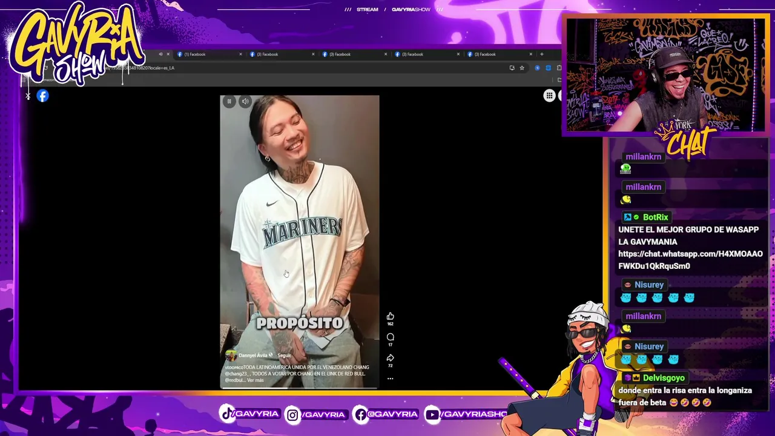The height and width of the screenshot is (436, 775).
Task: Share the video using the arrow icon
Action: click(x=390, y=358)
